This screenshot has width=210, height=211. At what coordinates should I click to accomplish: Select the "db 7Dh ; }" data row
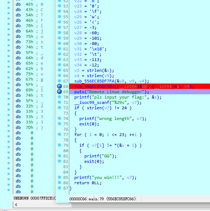click(30, 127)
